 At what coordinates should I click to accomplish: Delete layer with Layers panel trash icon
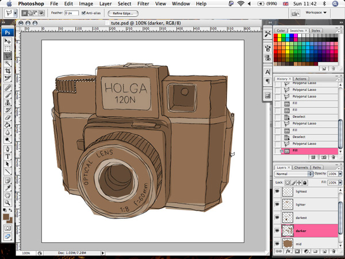click(333, 252)
